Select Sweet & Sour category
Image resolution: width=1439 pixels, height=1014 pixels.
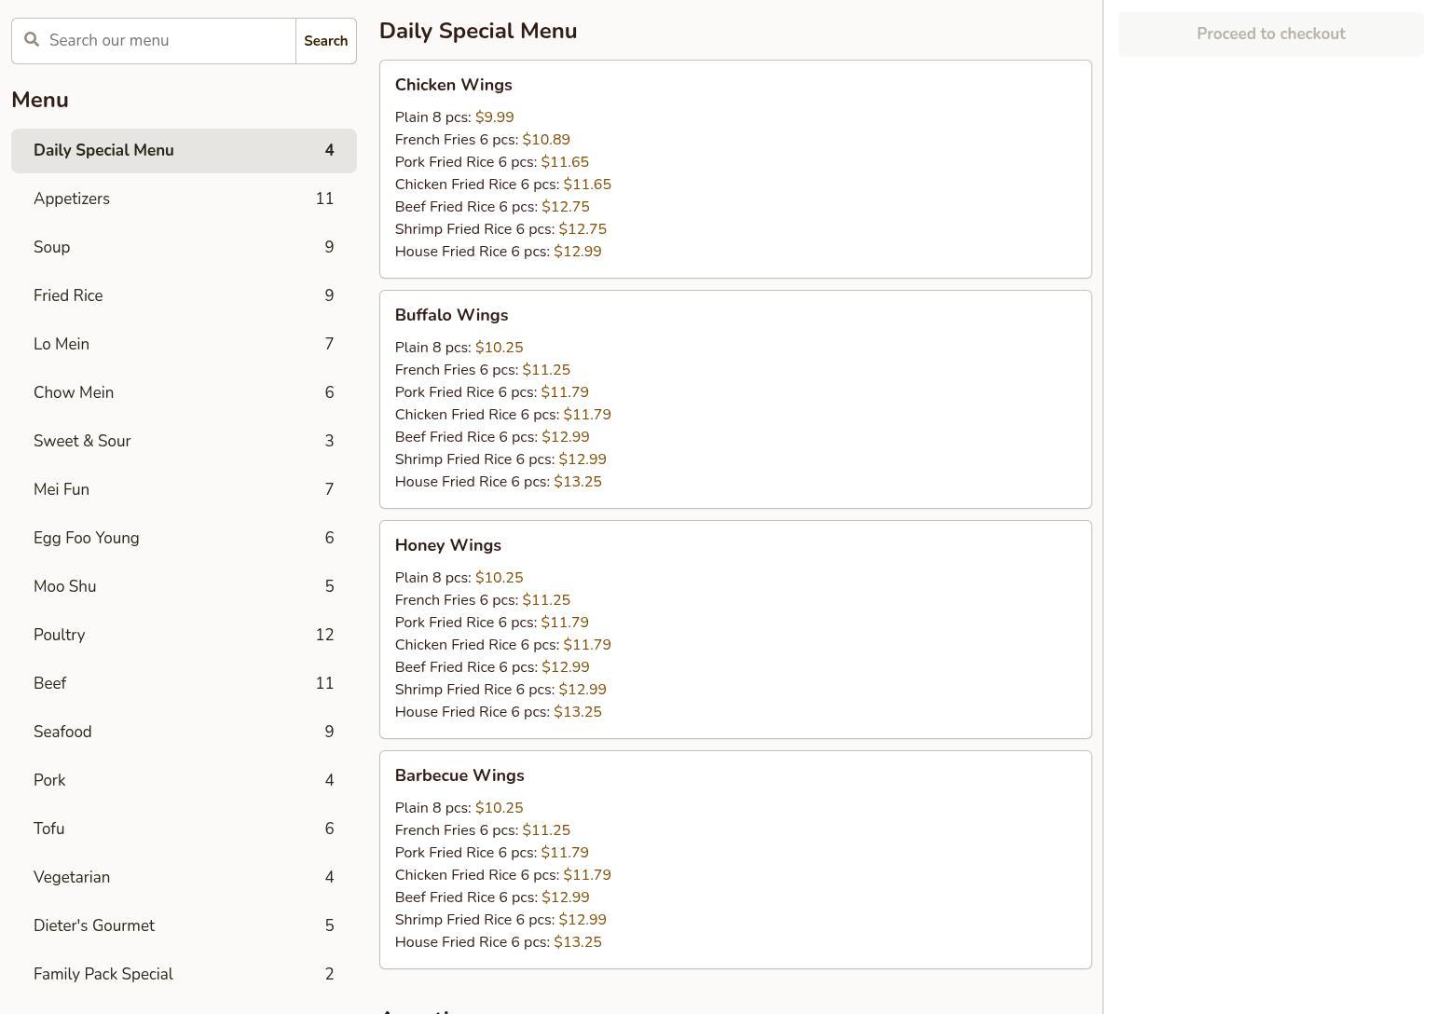184,442
